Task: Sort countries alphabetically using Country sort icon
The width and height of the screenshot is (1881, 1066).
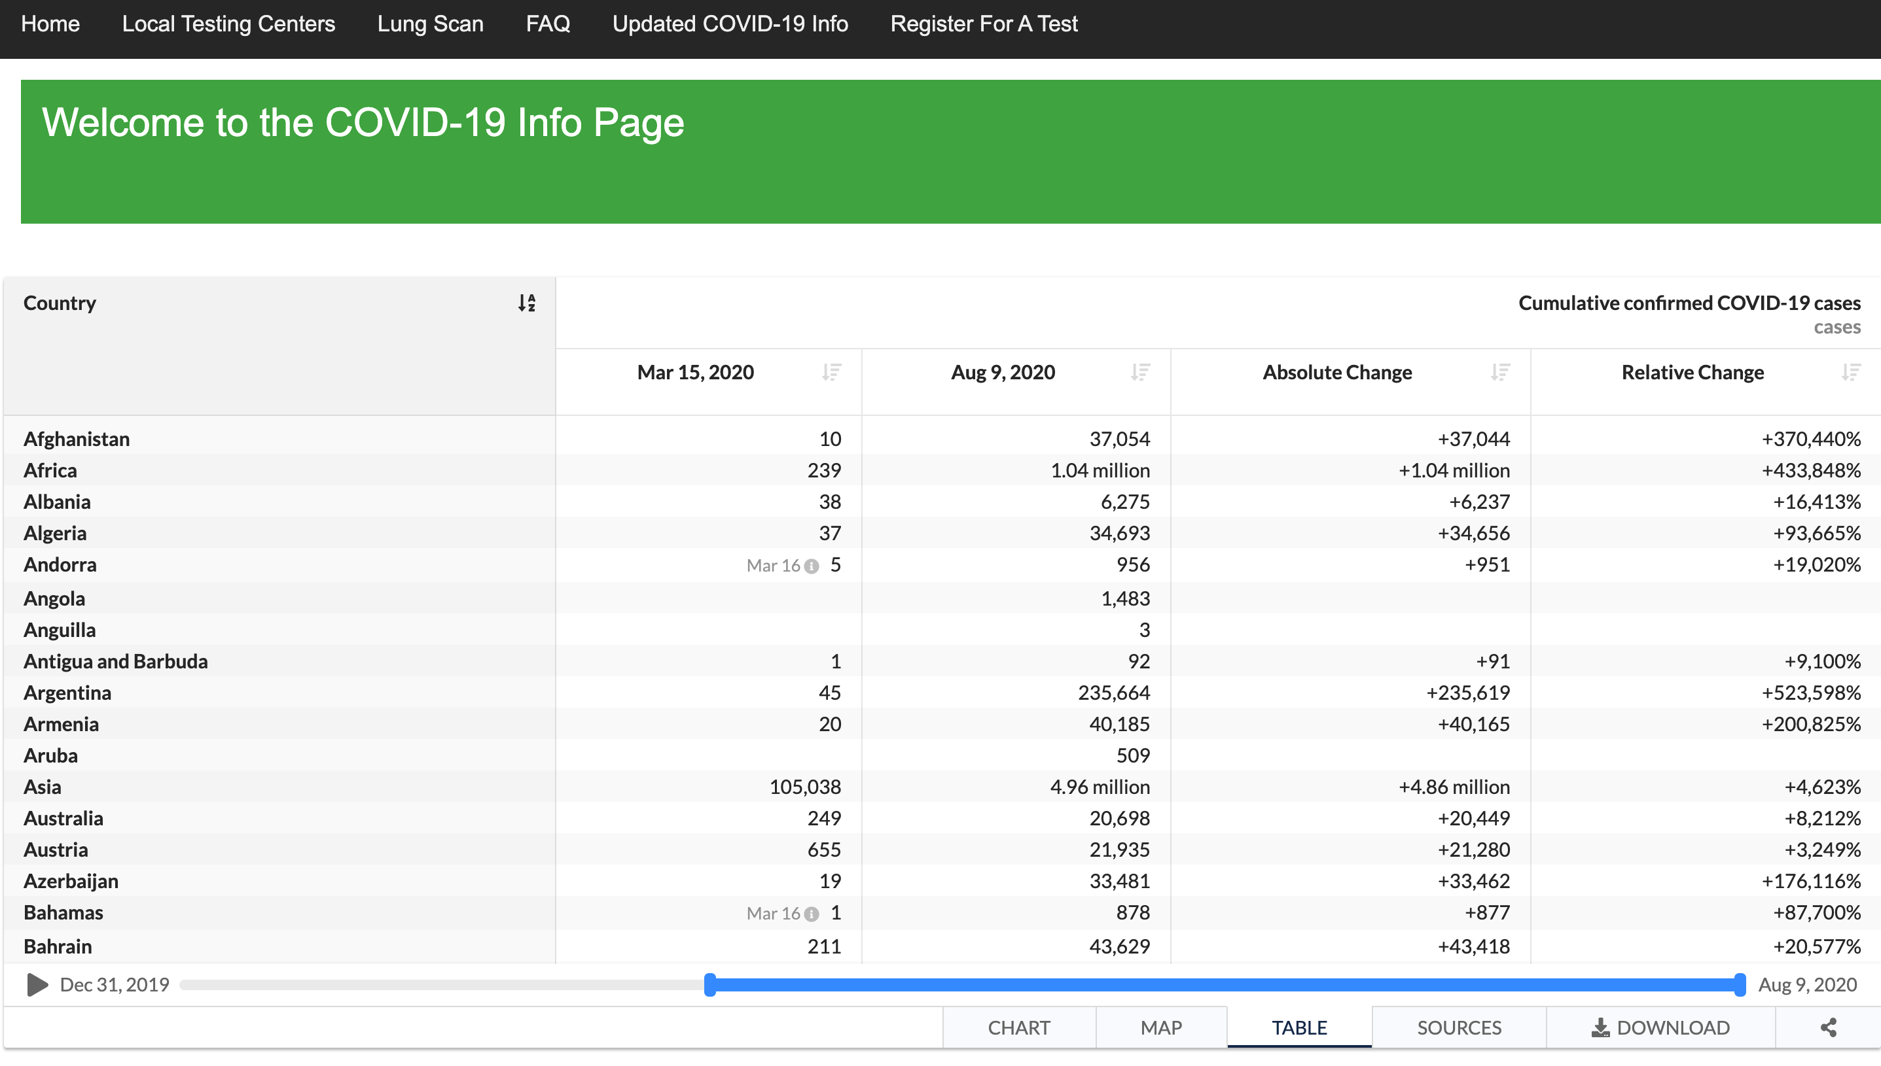Action: tap(527, 303)
